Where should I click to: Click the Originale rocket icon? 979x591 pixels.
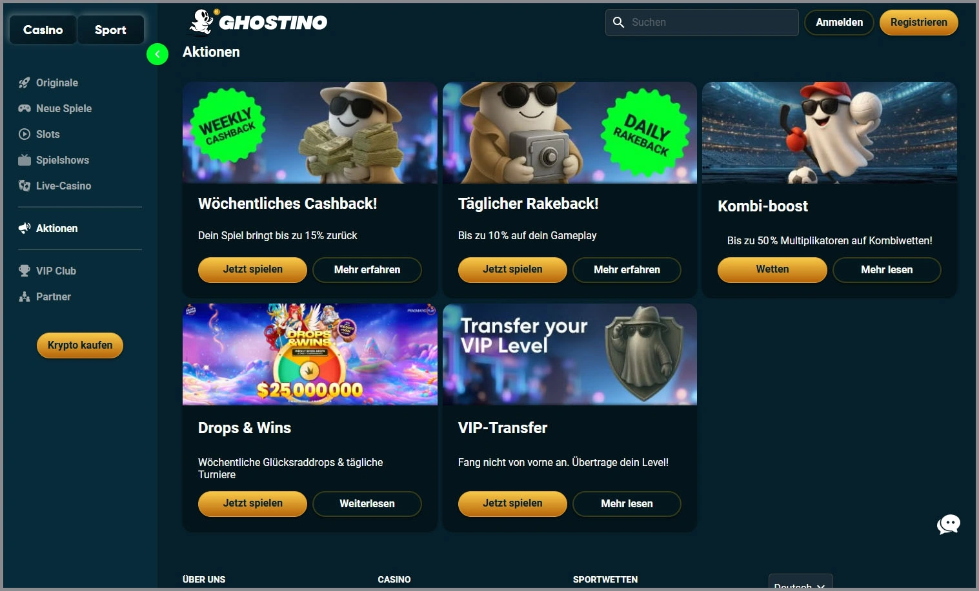click(x=25, y=82)
